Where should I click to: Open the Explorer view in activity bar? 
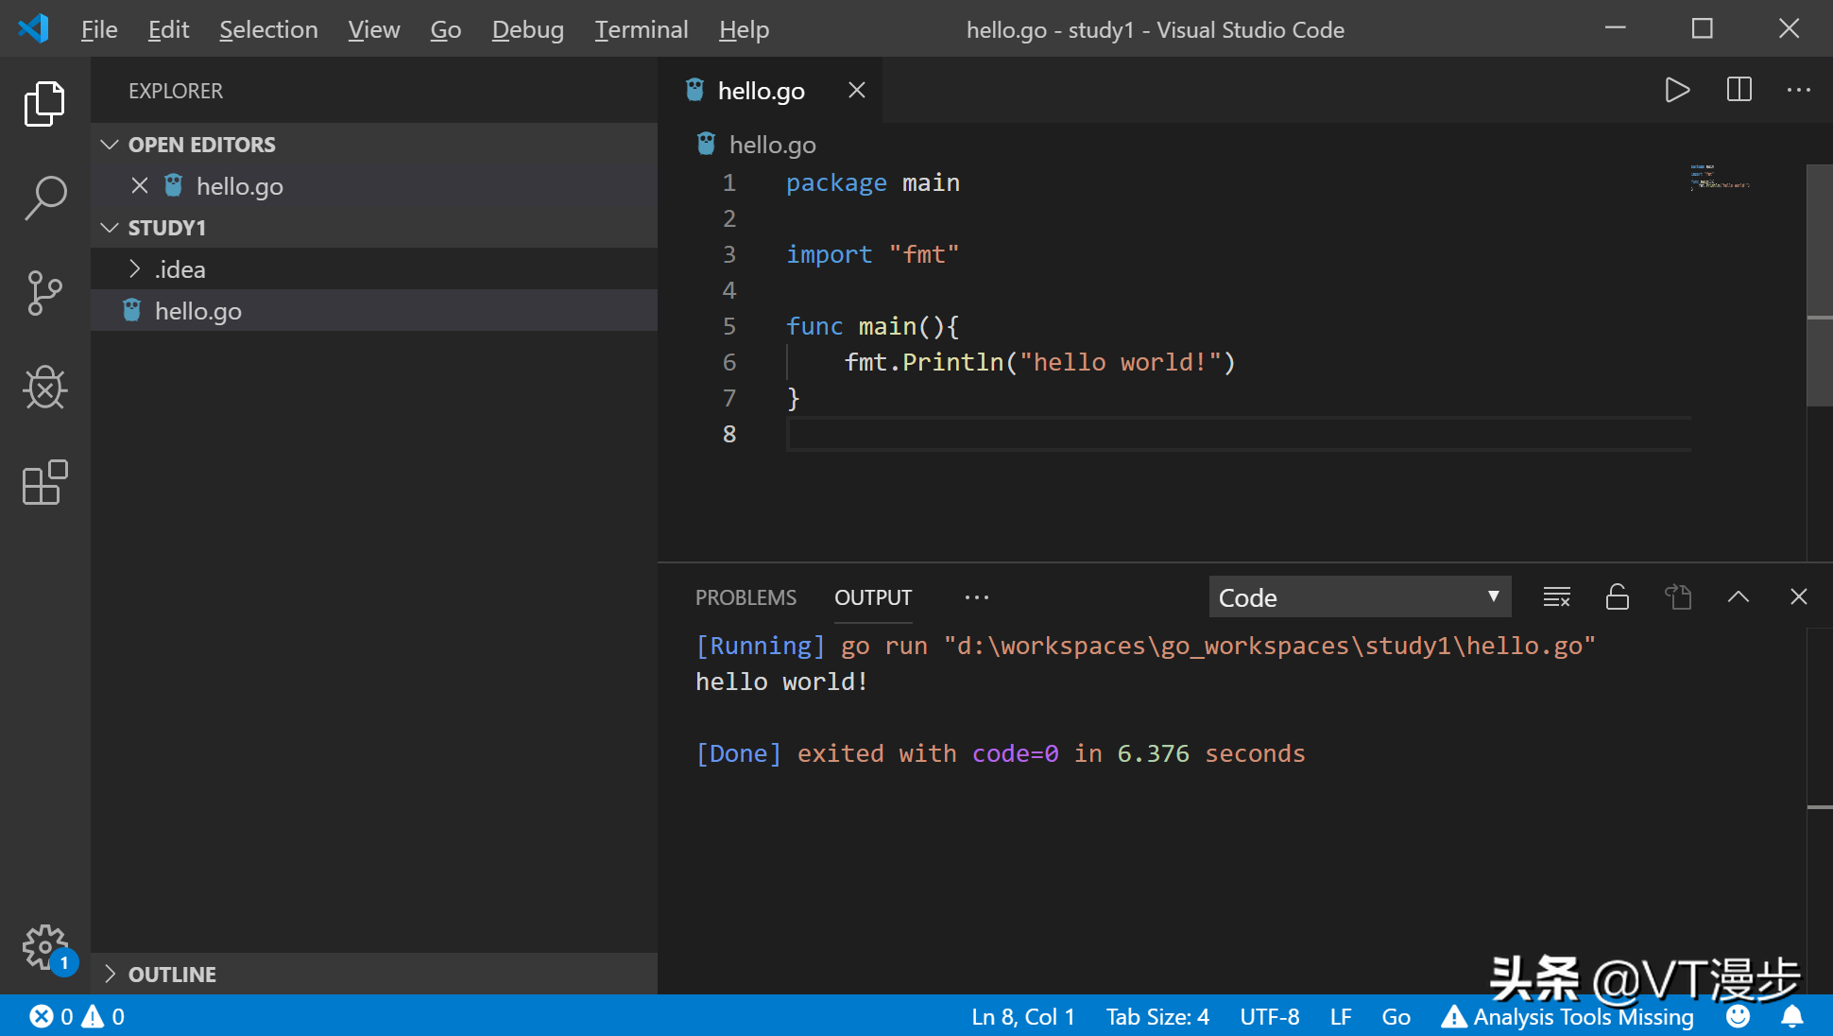tap(44, 103)
